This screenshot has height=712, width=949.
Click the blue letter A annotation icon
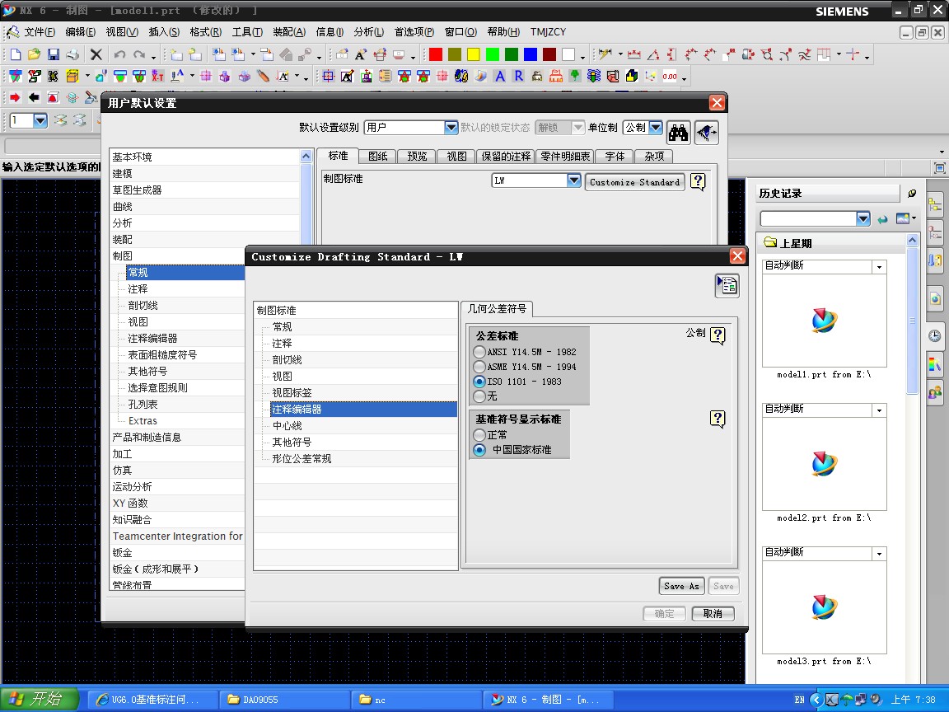pyautogui.click(x=500, y=77)
